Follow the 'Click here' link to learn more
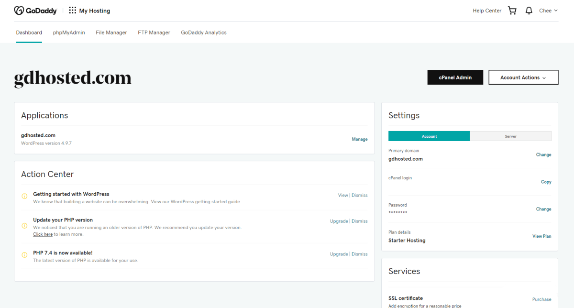The height and width of the screenshot is (308, 574). 43,234
